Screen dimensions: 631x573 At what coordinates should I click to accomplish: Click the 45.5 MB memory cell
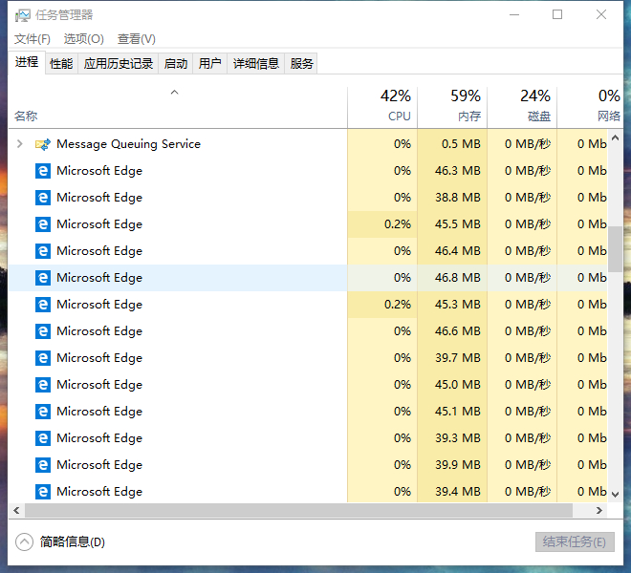(x=452, y=224)
